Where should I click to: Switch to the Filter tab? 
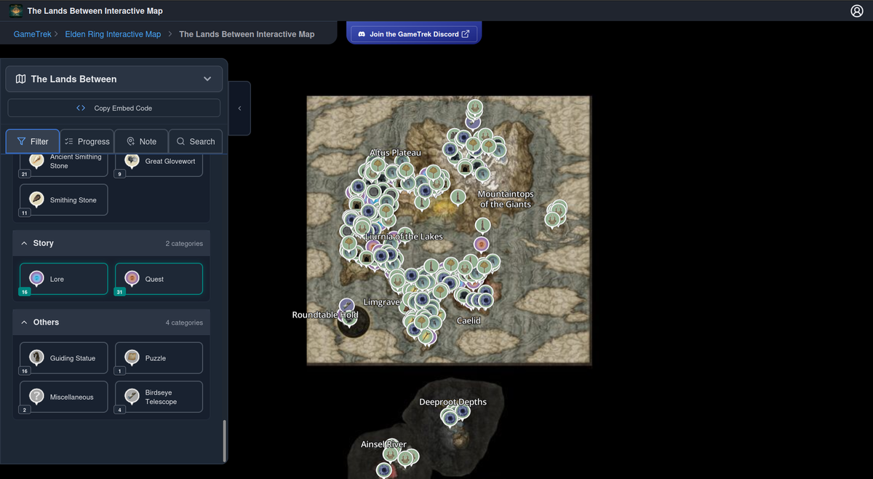[33, 141]
